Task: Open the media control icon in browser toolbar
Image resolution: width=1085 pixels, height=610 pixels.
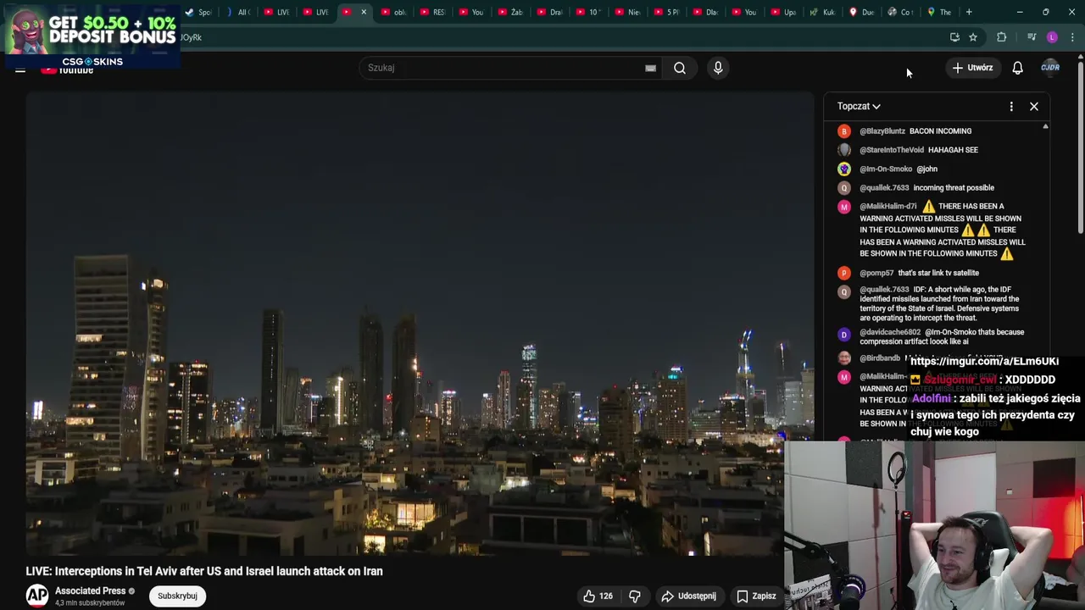Action: click(1032, 37)
